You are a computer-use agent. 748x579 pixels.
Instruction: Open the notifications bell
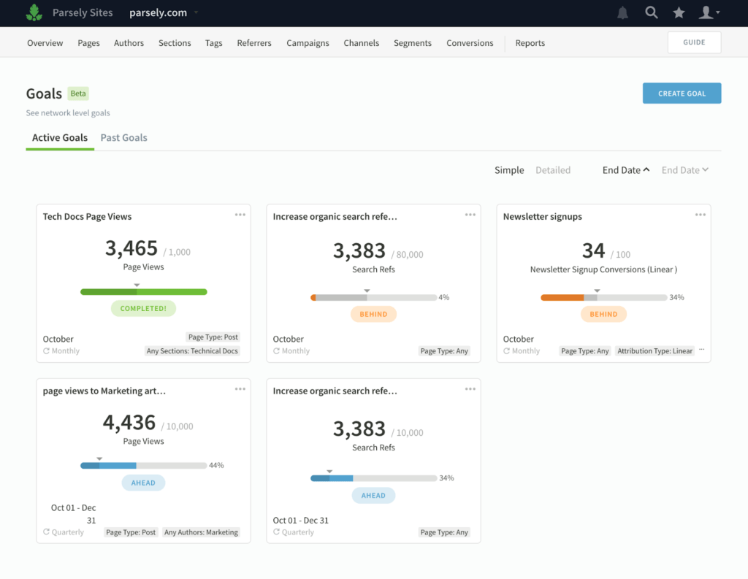[622, 13]
